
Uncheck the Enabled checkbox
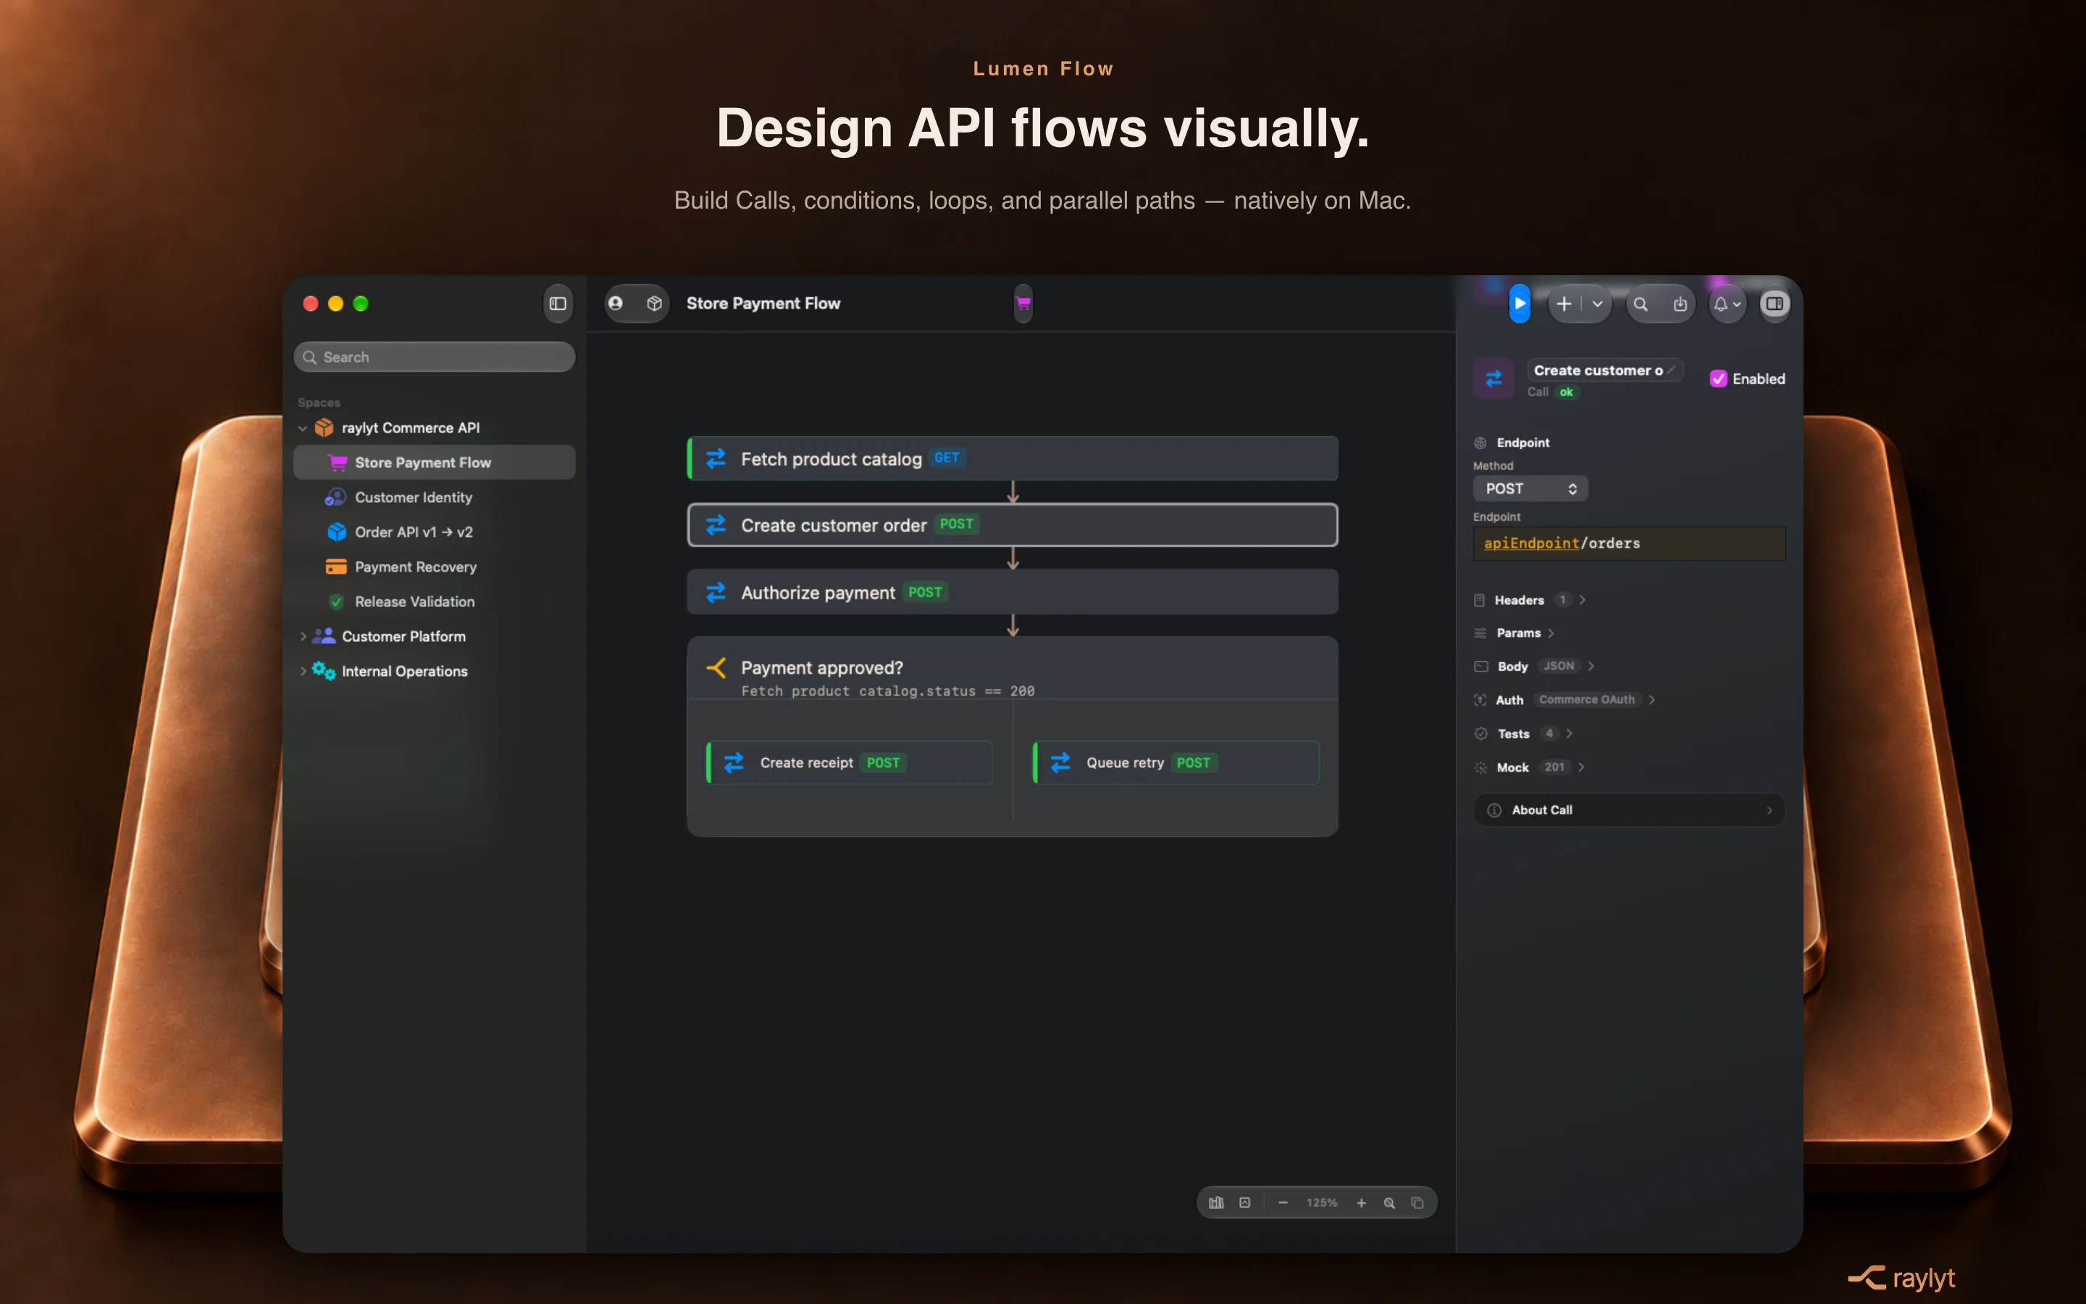1718,379
